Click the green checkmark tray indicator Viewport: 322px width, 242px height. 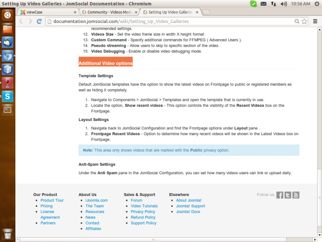pyautogui.click(x=254, y=4)
